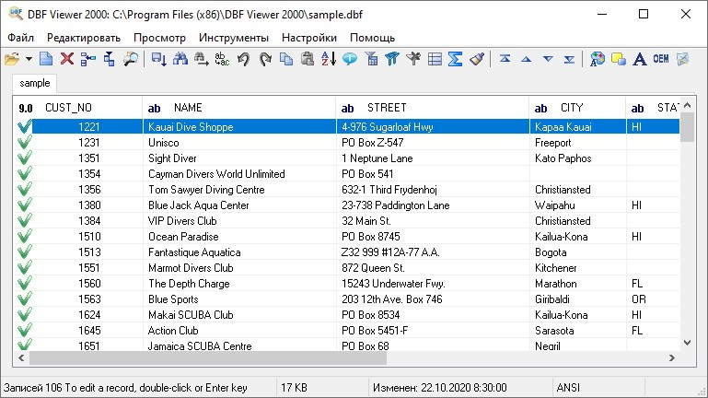The width and height of the screenshot is (708, 398).
Task: Click the paste clipboard icon
Action: 307,59
